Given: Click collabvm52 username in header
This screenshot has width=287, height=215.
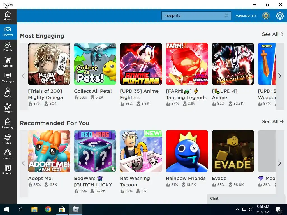Looking at the screenshot, I should [x=246, y=16].
